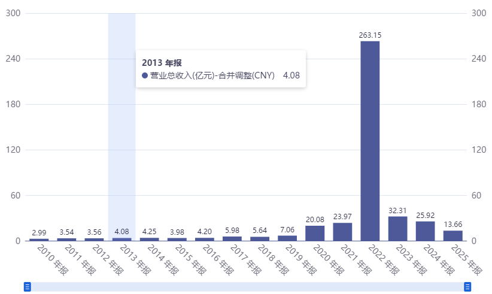The width and height of the screenshot is (492, 294).
Task: Click the 2022 年报 axis label
Action: tap(384, 260)
